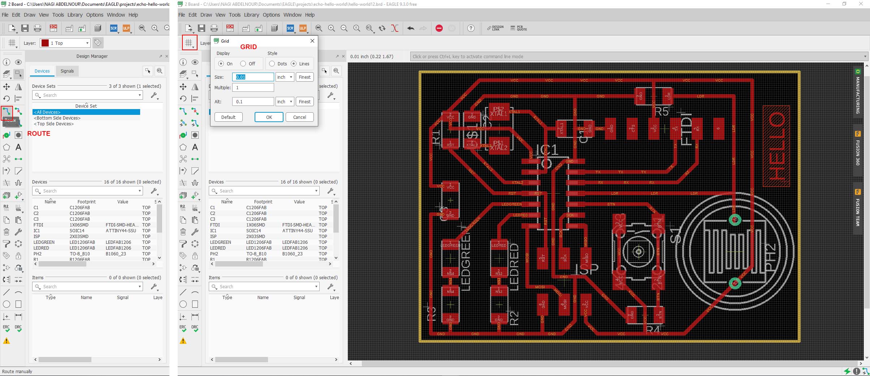
Task: Click the Info tool in the left window
Action: coord(7,62)
